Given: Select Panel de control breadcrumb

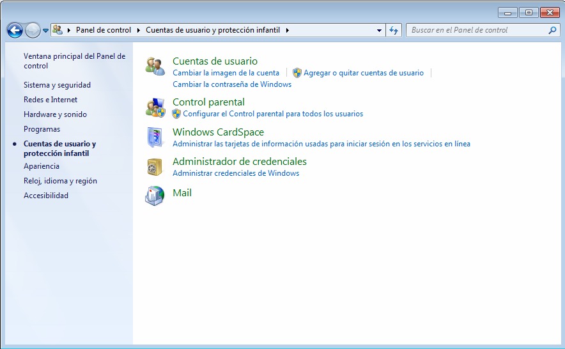Looking at the screenshot, I should tap(104, 30).
